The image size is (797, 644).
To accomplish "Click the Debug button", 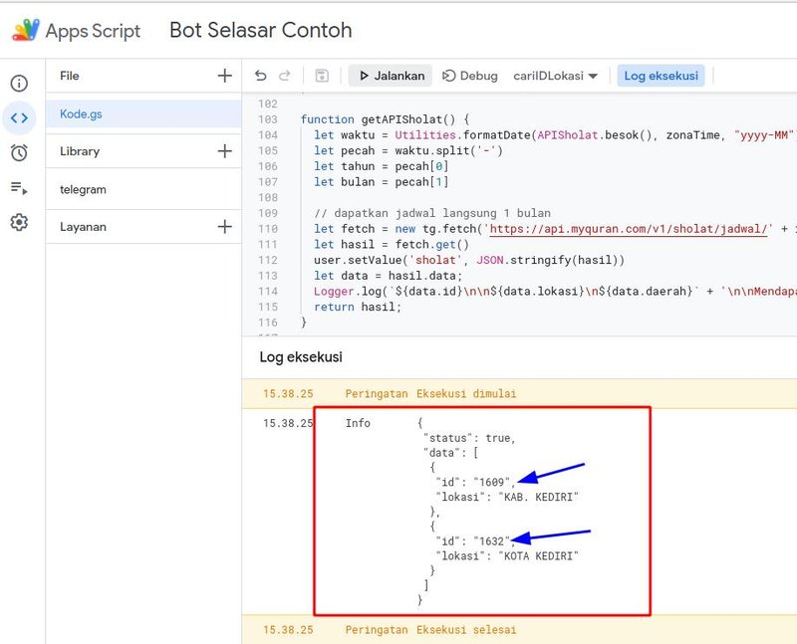I will click(x=469, y=76).
